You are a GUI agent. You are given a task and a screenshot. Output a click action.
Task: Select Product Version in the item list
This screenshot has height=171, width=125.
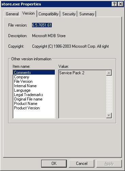click(34, 108)
